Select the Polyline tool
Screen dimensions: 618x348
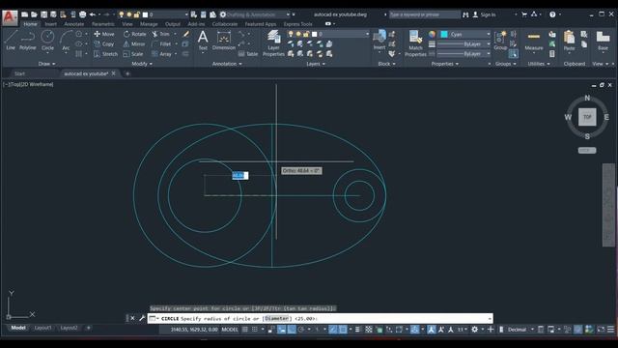click(x=28, y=41)
